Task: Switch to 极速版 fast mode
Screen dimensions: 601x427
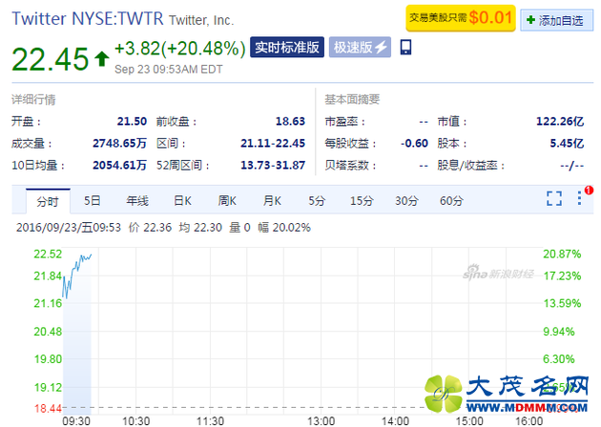Action: tap(360, 48)
